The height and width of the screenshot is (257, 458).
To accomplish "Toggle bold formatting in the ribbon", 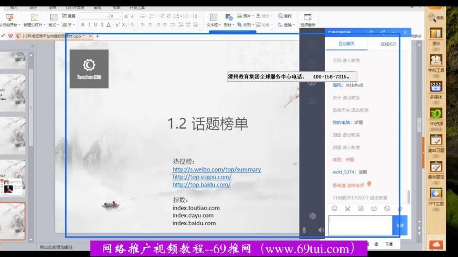I will [x=82, y=25].
